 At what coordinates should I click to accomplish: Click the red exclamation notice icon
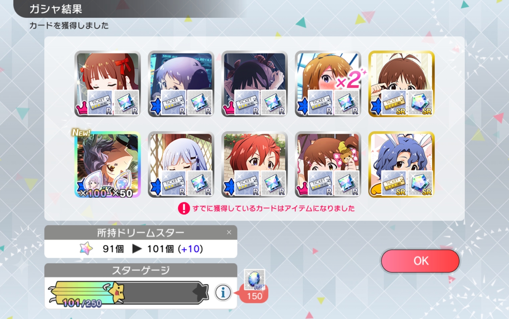184,208
